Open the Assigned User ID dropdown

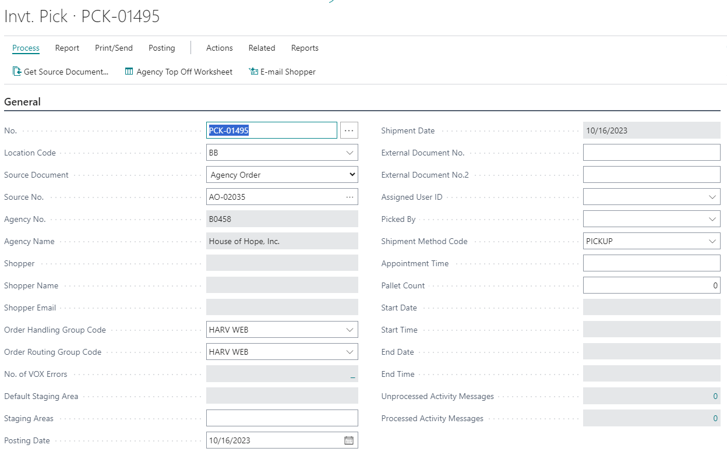[x=712, y=197]
